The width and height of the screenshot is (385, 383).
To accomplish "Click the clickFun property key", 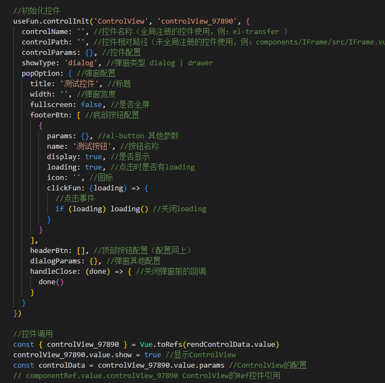I will point(65,188).
